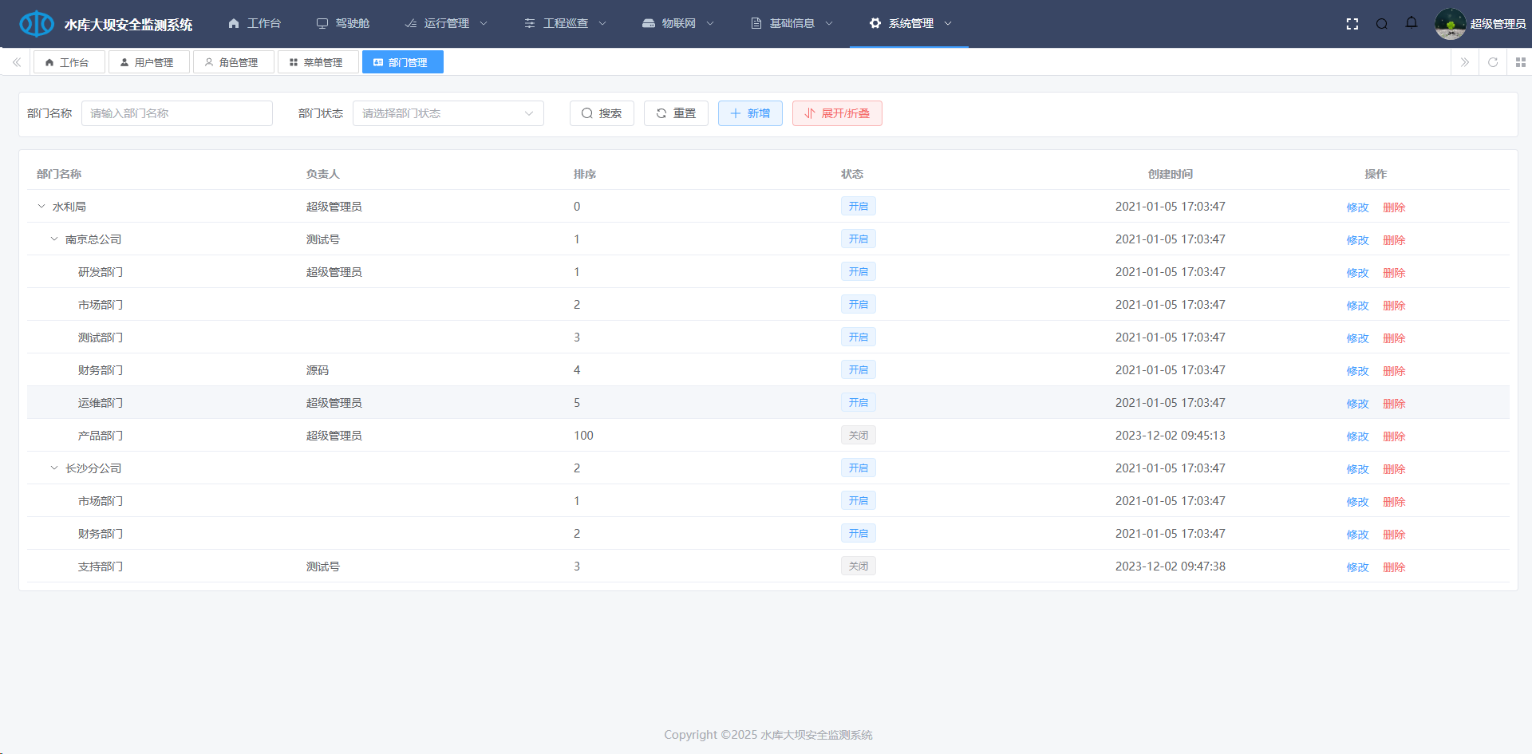Switch to the 用户管理 page tab
The width and height of the screenshot is (1532, 754).
(x=148, y=62)
